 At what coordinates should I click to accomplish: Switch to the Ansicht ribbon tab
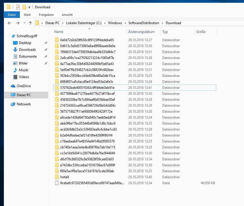pyautogui.click(x=67, y=15)
